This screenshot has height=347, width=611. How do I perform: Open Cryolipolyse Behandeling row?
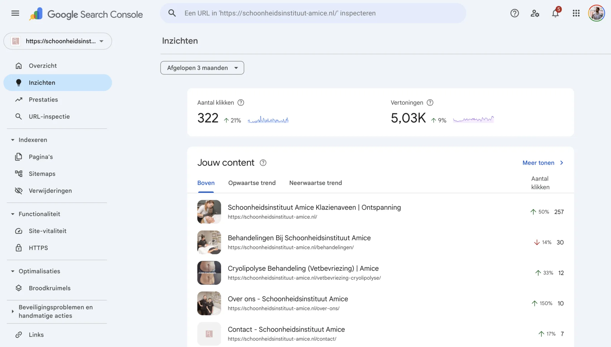380,273
